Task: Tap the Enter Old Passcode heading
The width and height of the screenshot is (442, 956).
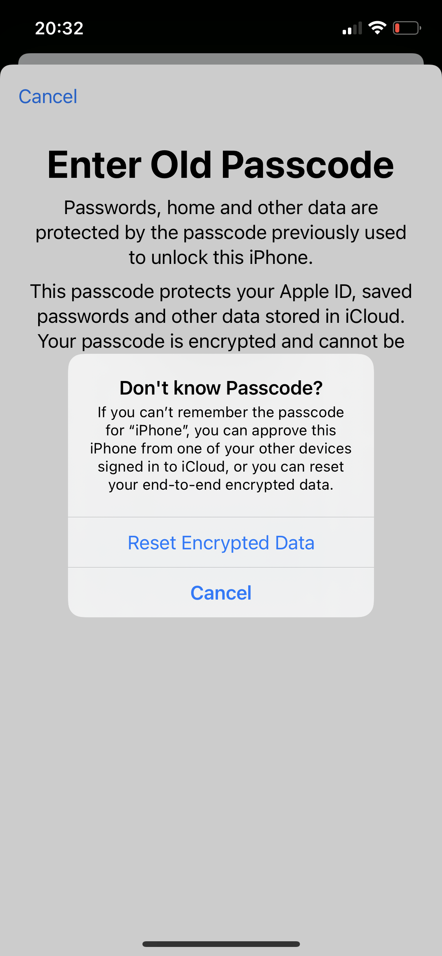Action: [x=221, y=165]
